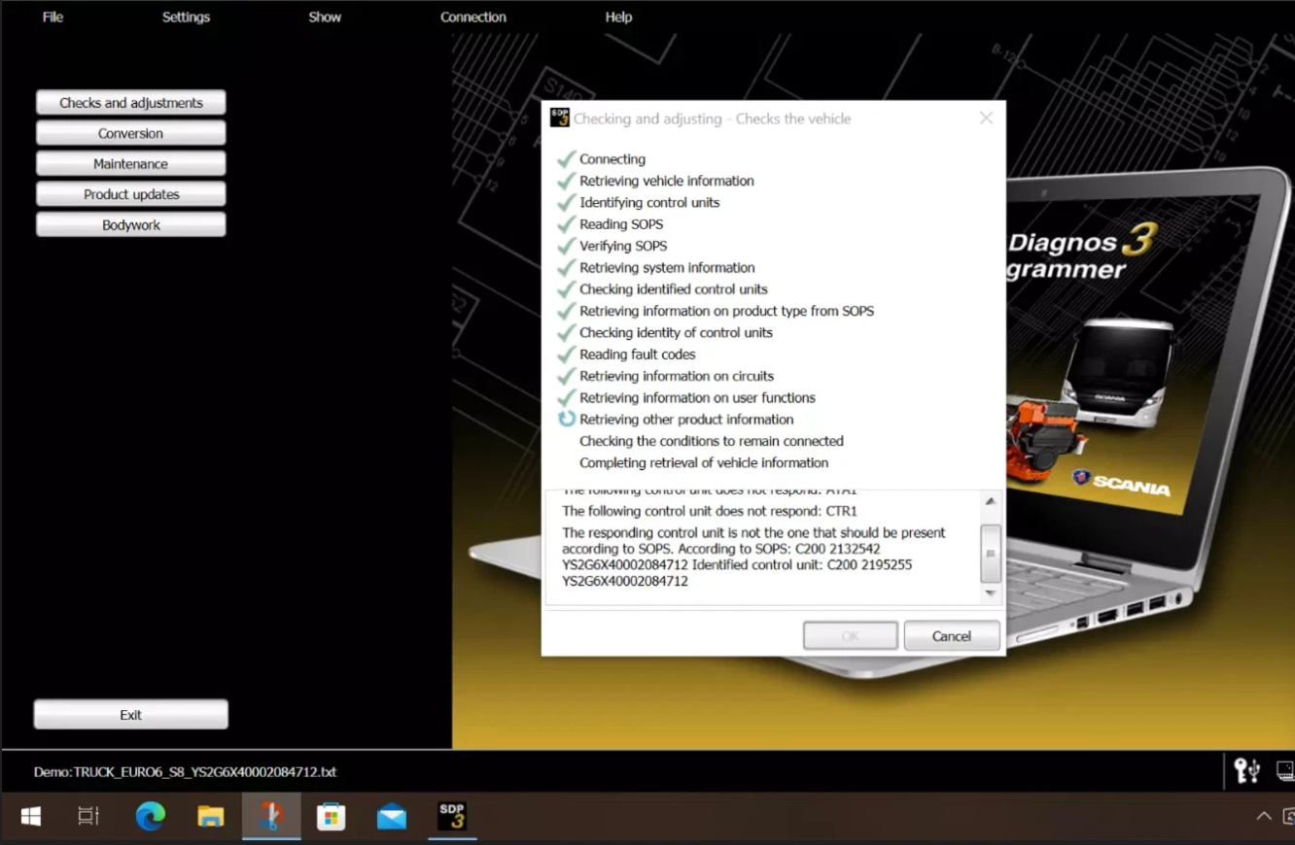This screenshot has width=1295, height=845.
Task: Open the Mail app in taskbar
Action: 392,816
